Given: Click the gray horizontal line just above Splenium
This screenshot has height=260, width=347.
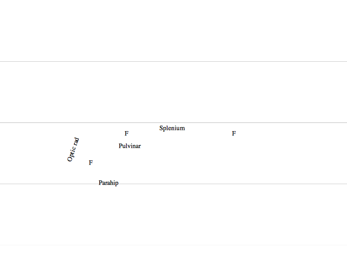Looking at the screenshot, I should [x=173, y=122].
